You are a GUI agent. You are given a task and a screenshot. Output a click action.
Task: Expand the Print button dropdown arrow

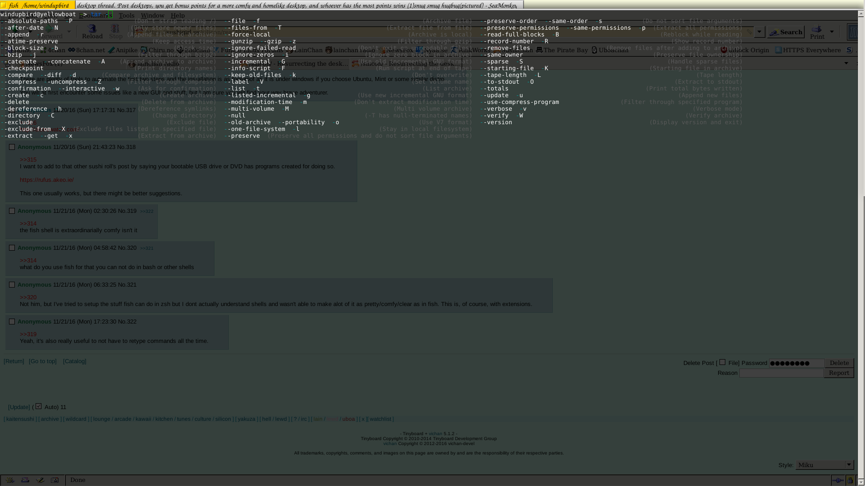coord(832,32)
